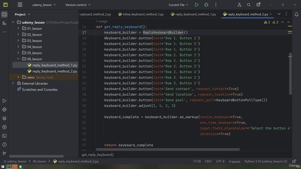Jump to next highlighted problem arrow
Viewport: 301px width, 169px height.
(288, 22)
